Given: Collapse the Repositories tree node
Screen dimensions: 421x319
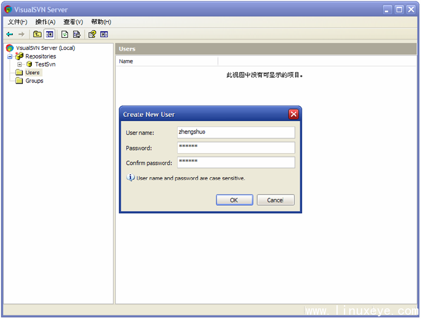Looking at the screenshot, I should 10,56.
